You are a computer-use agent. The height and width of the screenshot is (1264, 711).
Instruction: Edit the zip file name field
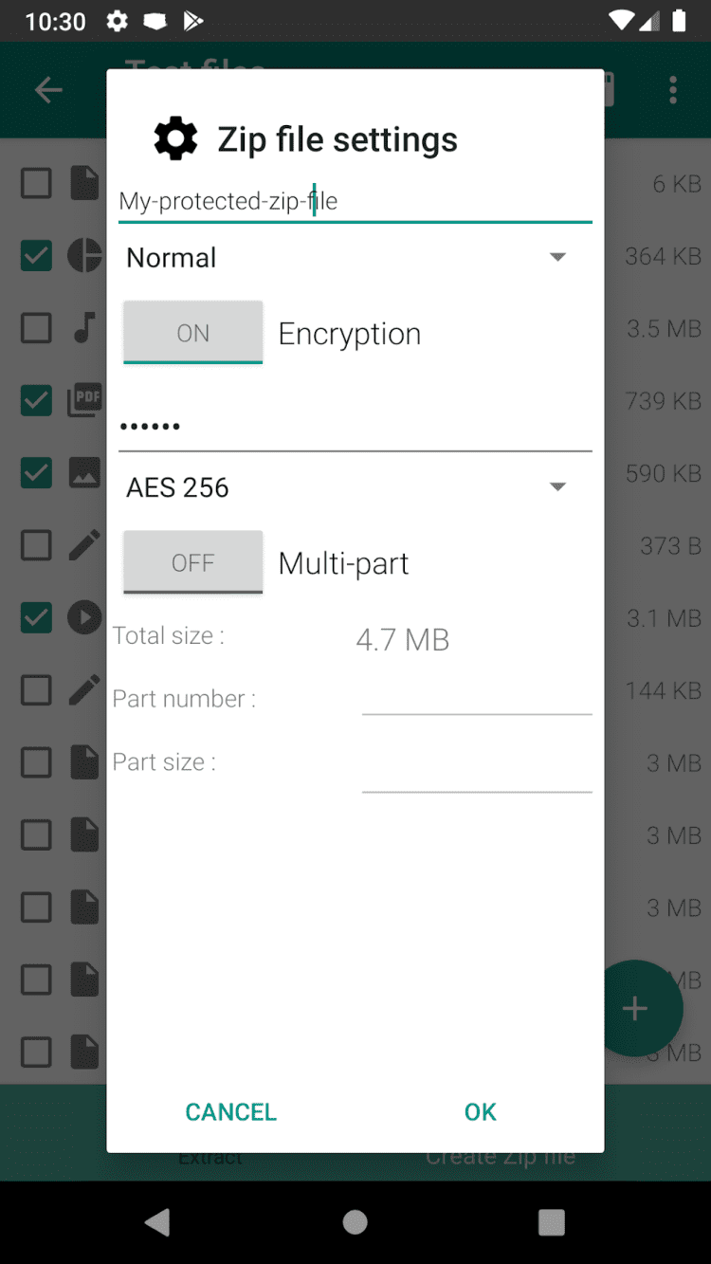[x=355, y=201]
